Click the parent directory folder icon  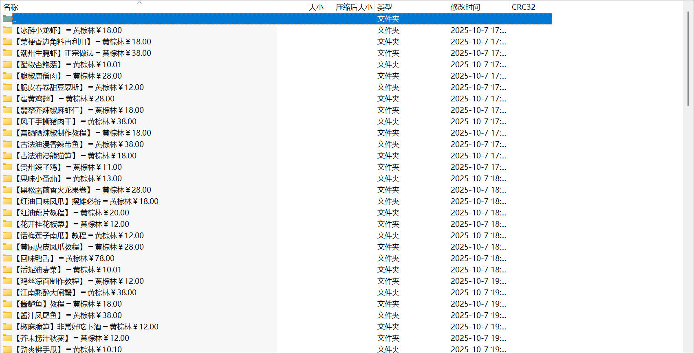pyautogui.click(x=7, y=19)
